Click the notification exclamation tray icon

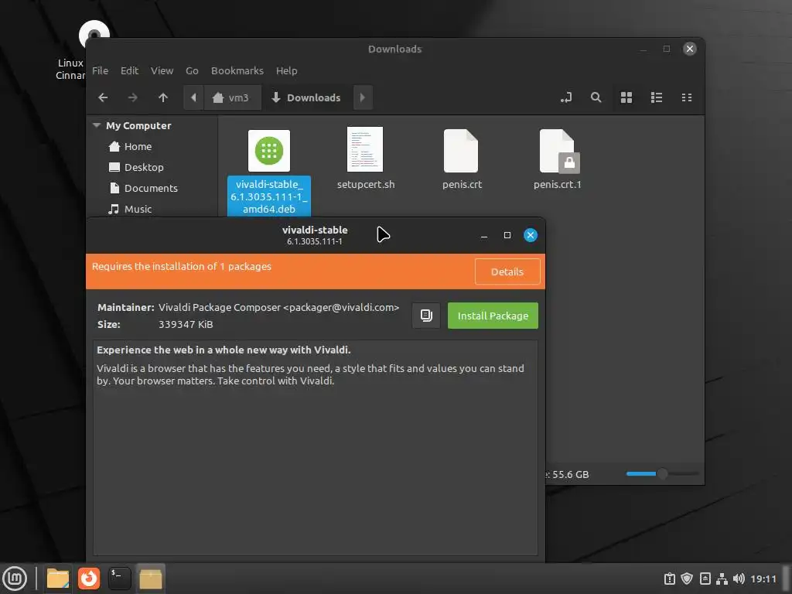click(x=669, y=579)
